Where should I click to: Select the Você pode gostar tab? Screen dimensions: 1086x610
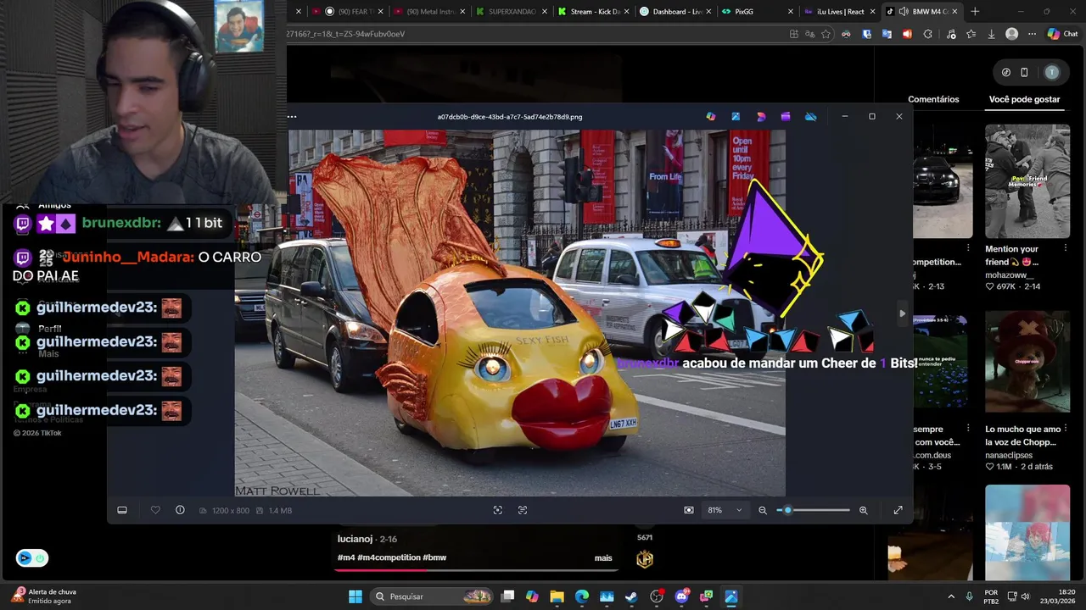click(1024, 99)
